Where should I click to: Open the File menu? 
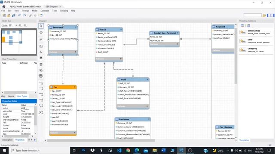(3, 11)
